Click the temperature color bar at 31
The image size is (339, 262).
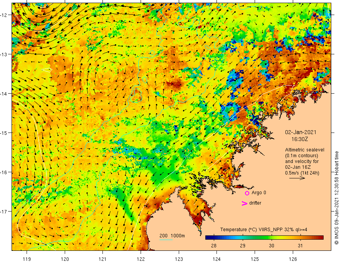tap(300, 238)
